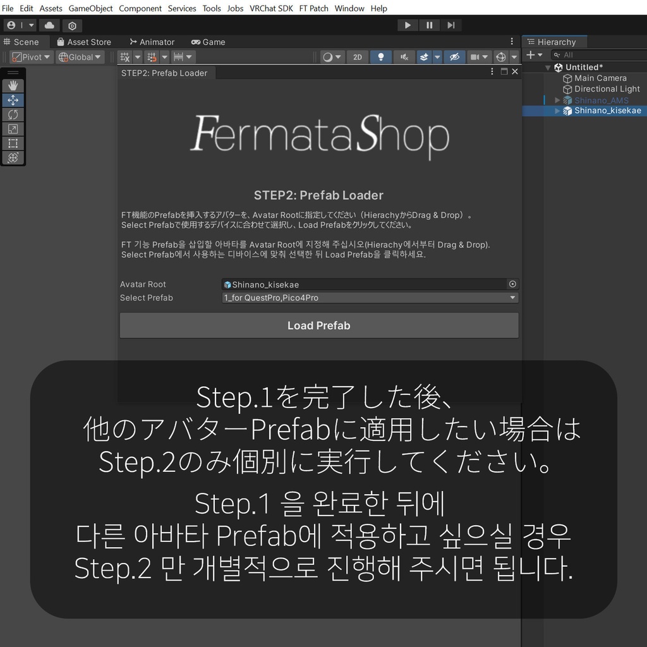Image resolution: width=647 pixels, height=647 pixels.
Task: Toggle scene audio mute
Action: (404, 57)
